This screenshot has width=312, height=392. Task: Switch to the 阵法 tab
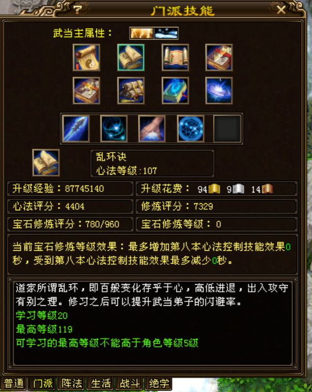(x=72, y=383)
